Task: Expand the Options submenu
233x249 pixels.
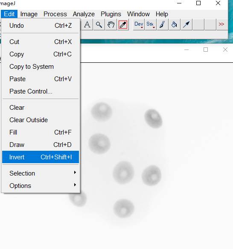Action: click(x=41, y=186)
